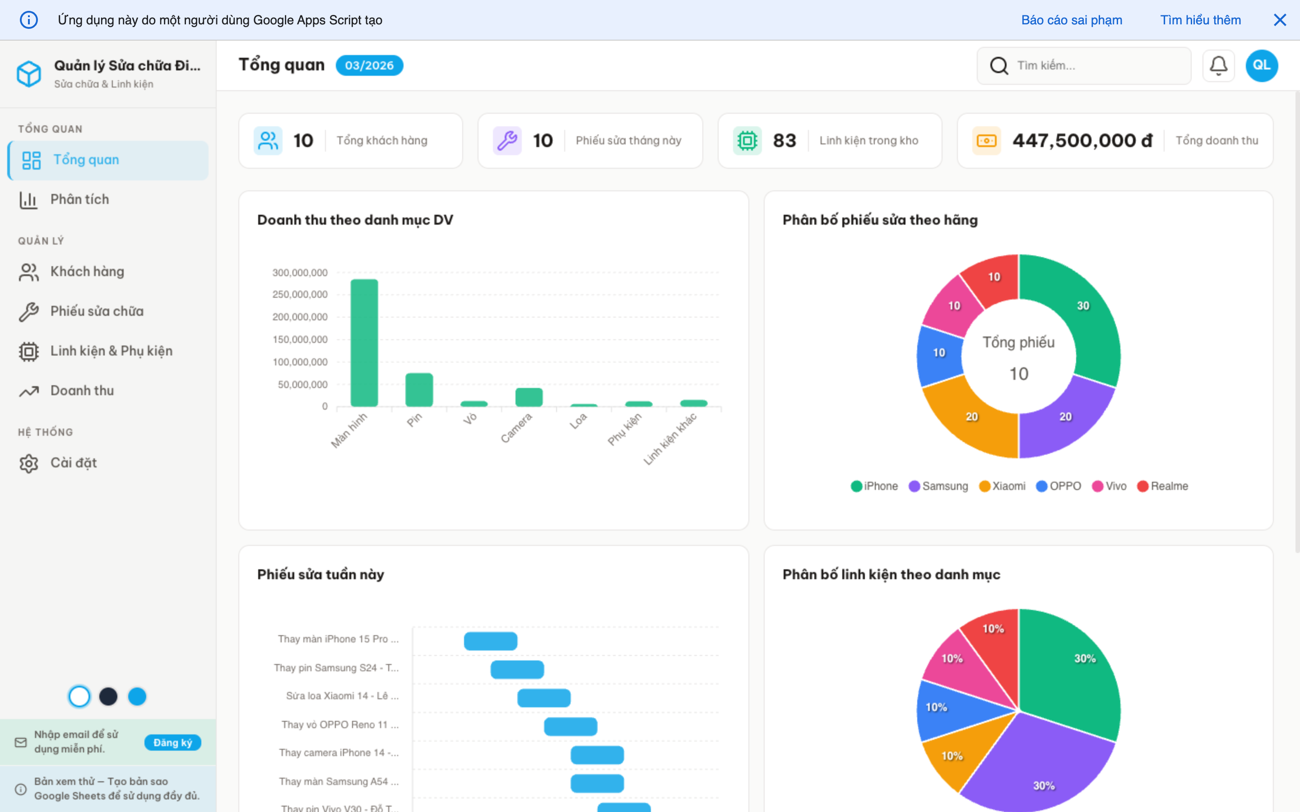The width and height of the screenshot is (1300, 812).
Task: Click the cube app logo icon
Action: 28,74
